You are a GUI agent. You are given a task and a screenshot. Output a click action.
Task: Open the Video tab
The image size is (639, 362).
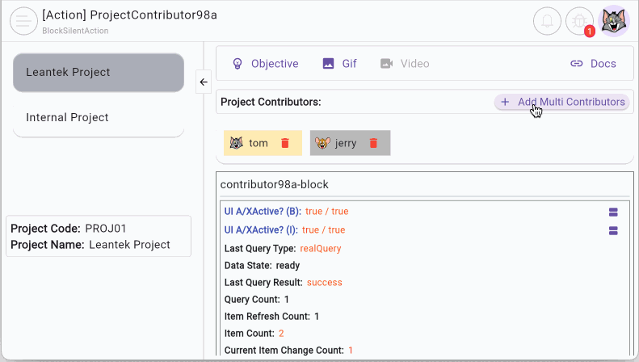(x=405, y=64)
